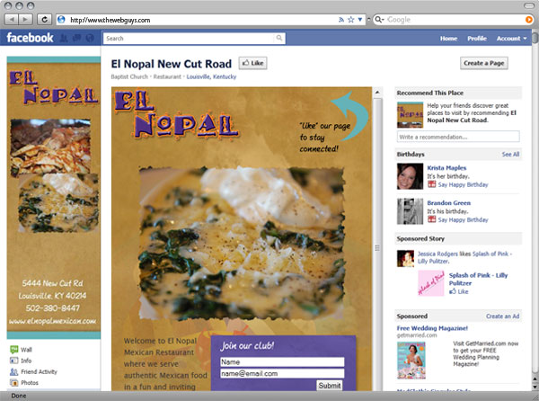Image resolution: width=539 pixels, height=401 pixels.
Task: Click the browser forward arrow button
Action: [26, 20]
